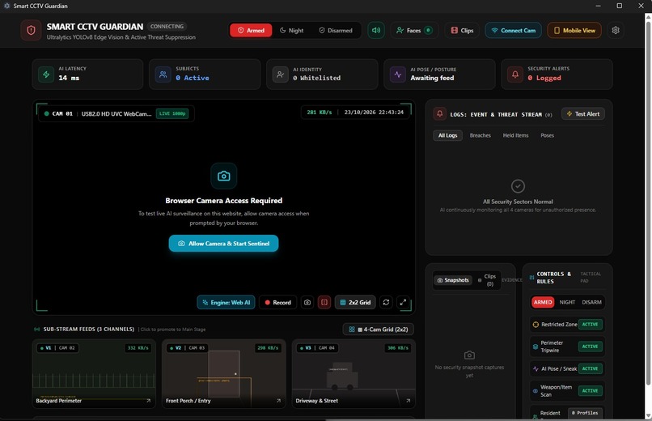652x421 pixels.
Task: Click Allow Camera & Start Sentinel
Action: pyautogui.click(x=224, y=244)
